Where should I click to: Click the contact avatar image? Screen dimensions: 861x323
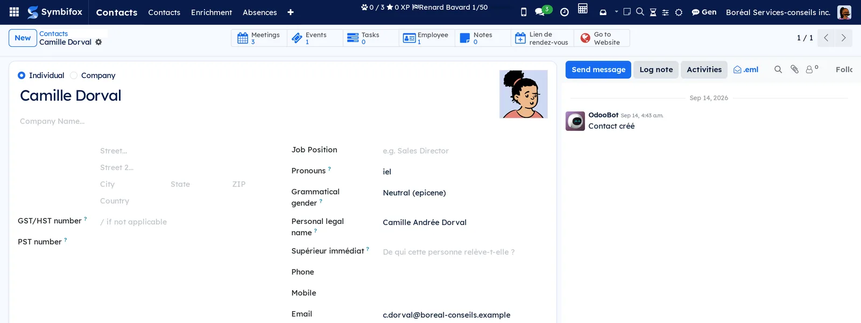(x=524, y=94)
